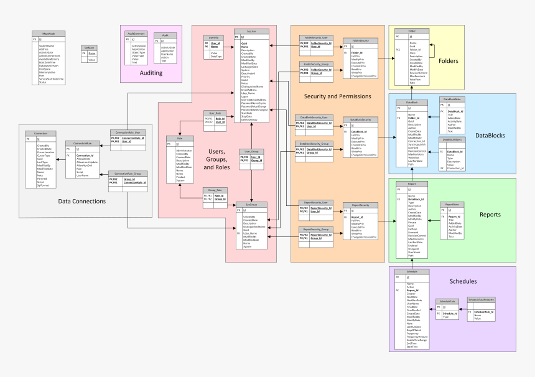Select the DataBlock table header
The image size is (535, 377).
(x=412, y=103)
